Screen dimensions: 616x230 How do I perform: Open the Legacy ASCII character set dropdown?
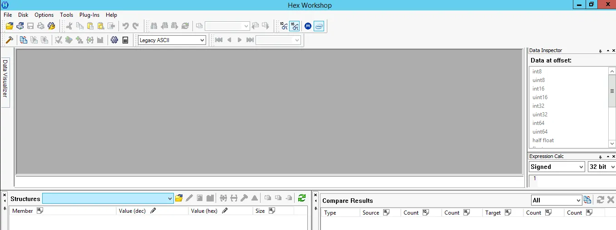pos(172,40)
